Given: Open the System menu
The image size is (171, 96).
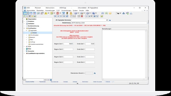Looking at the screenshot, I should point(75,10).
